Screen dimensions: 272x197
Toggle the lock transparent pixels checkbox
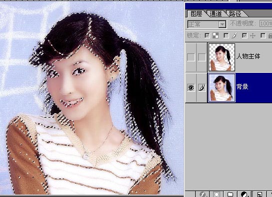tap(207, 36)
